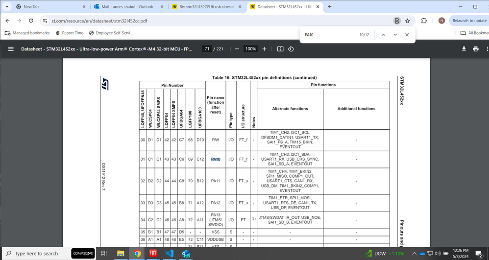This screenshot has height=260, width=489.
Task: Open the extensions puzzle icon
Action: (x=424, y=21)
